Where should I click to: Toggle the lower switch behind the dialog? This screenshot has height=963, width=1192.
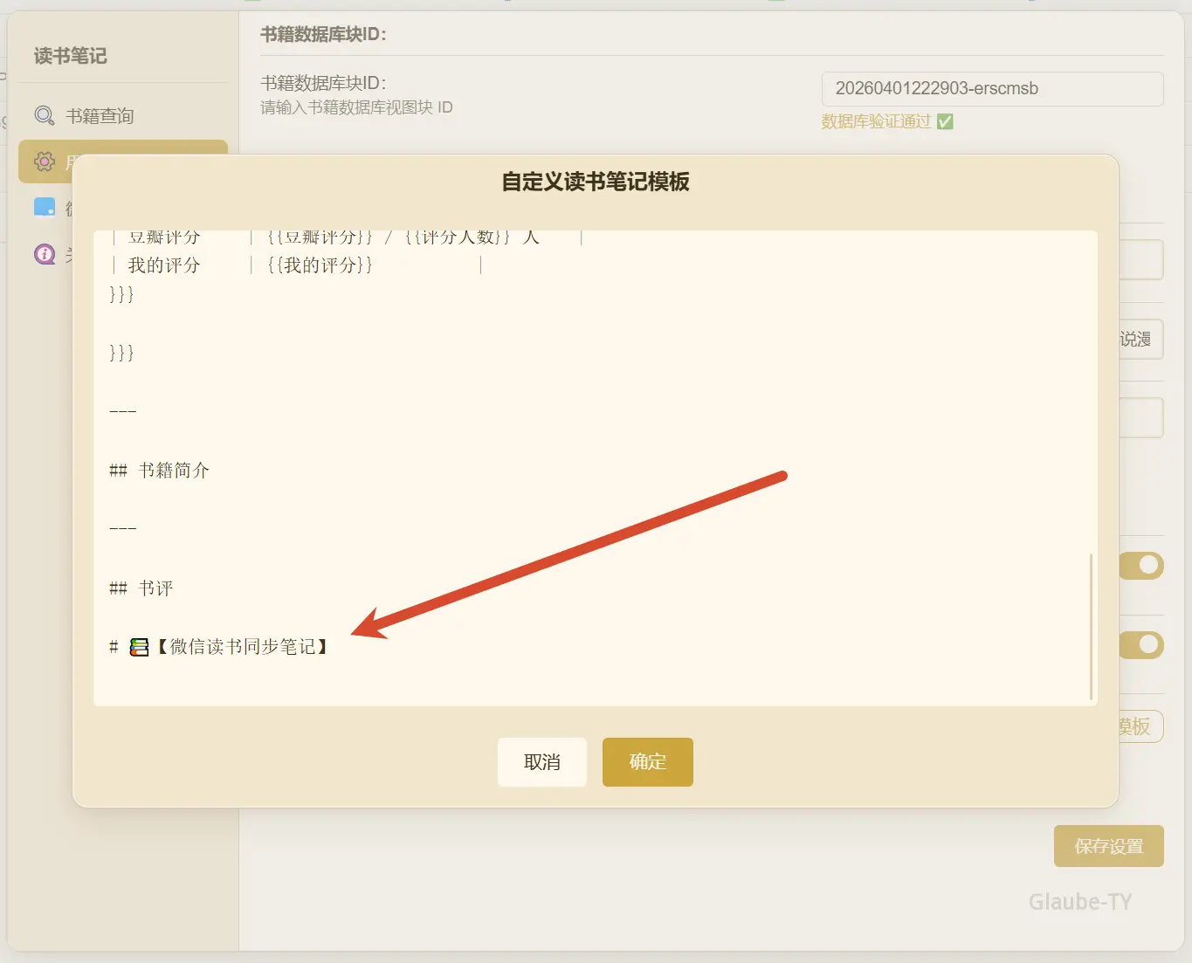pyautogui.click(x=1143, y=645)
